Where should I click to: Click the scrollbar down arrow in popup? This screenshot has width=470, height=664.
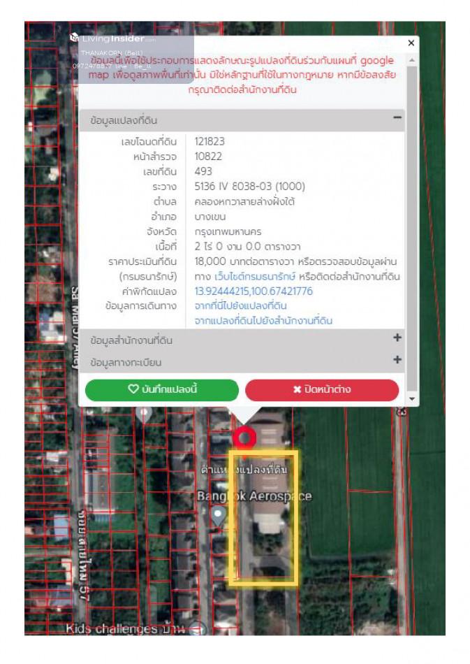[412, 399]
